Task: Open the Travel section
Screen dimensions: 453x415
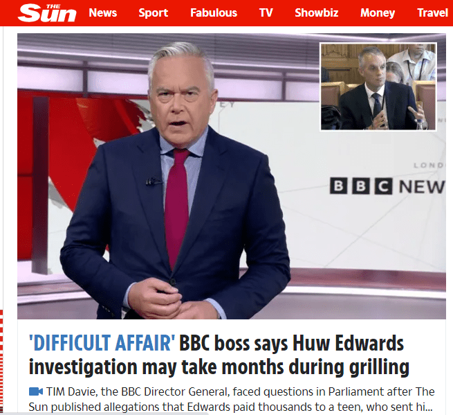Action: tap(432, 12)
